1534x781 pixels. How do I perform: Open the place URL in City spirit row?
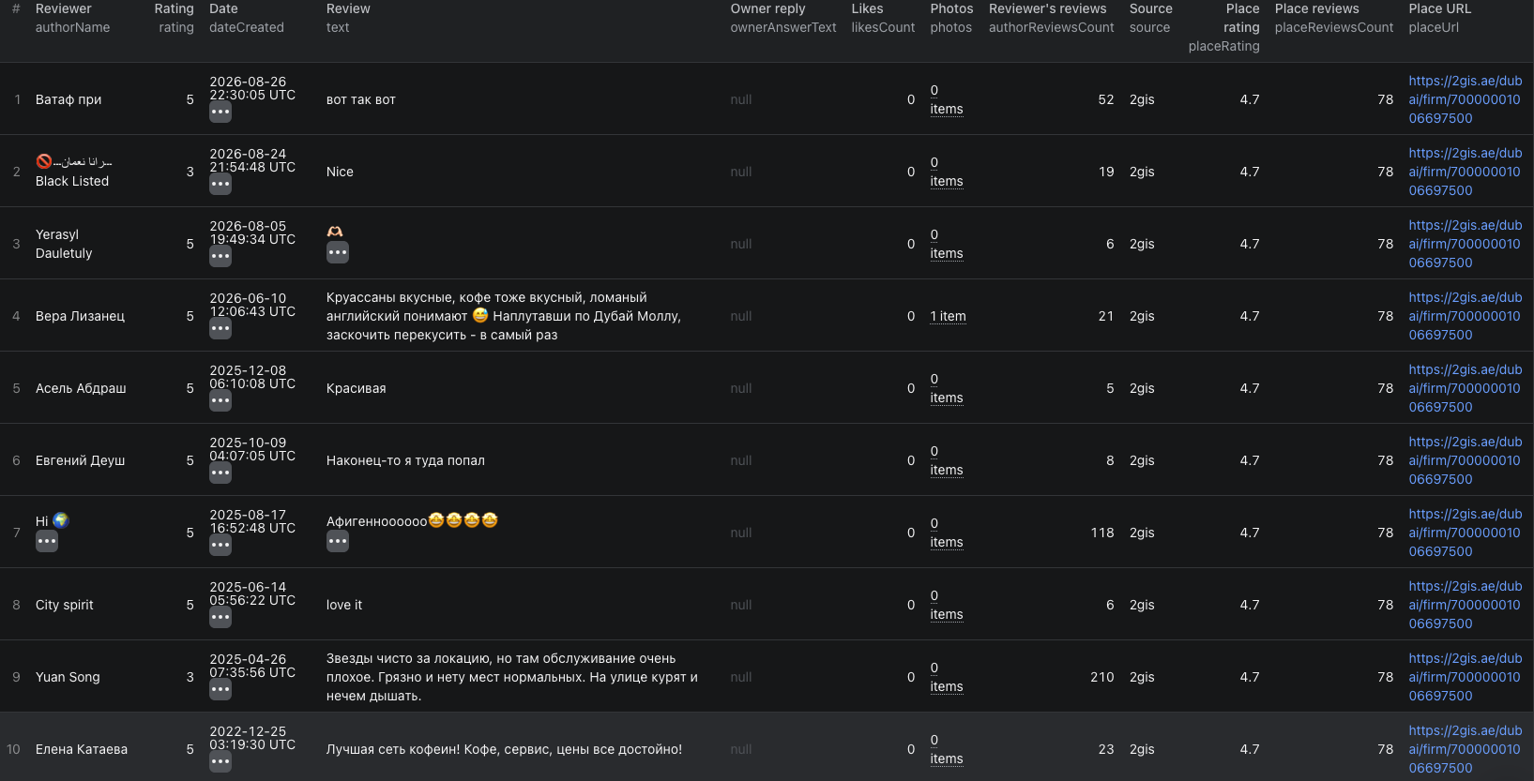click(1466, 605)
